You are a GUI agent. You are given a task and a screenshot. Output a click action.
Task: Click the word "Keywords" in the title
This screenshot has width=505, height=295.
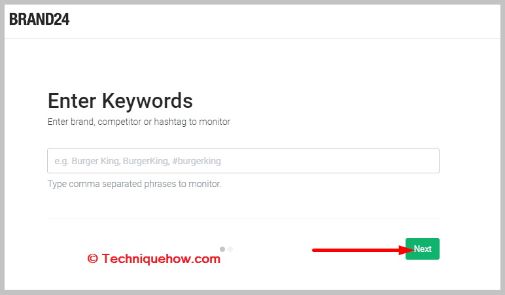coord(147,101)
